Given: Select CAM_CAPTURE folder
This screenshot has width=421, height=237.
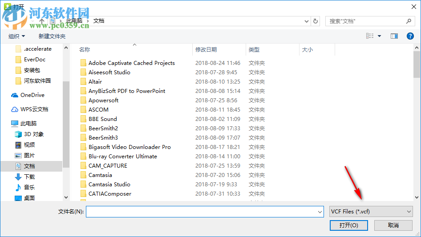Looking at the screenshot, I should point(108,166).
